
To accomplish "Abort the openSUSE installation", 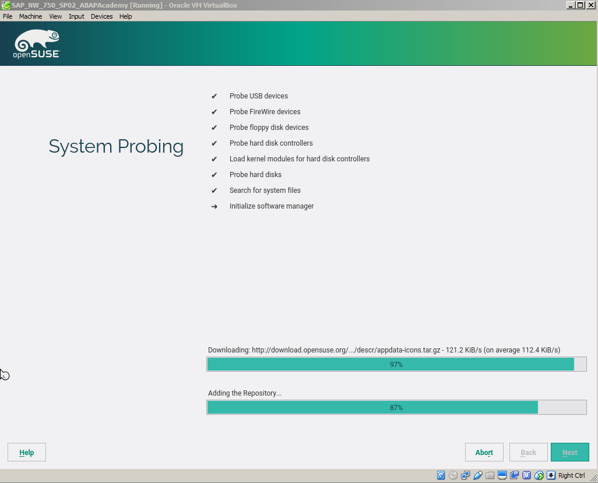I will 484,452.
